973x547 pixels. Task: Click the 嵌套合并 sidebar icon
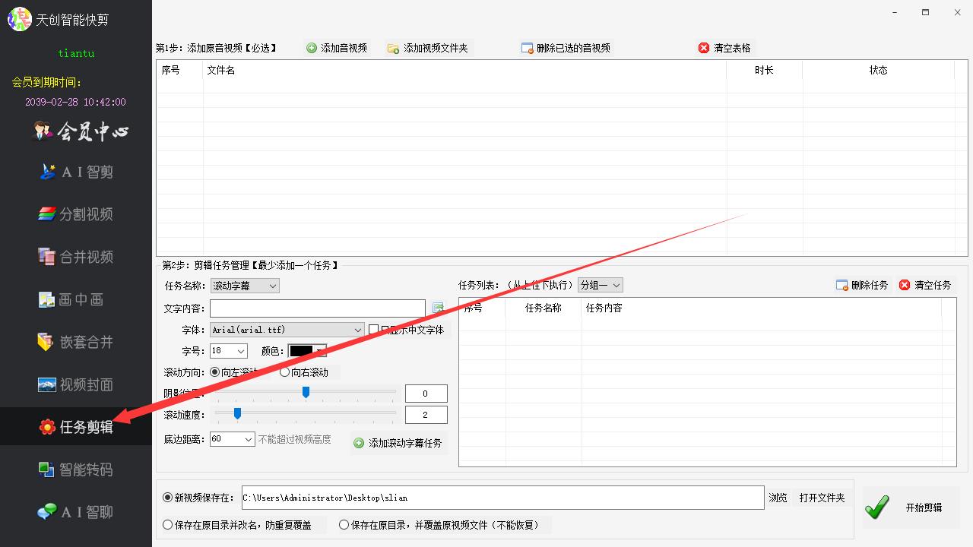(47, 342)
